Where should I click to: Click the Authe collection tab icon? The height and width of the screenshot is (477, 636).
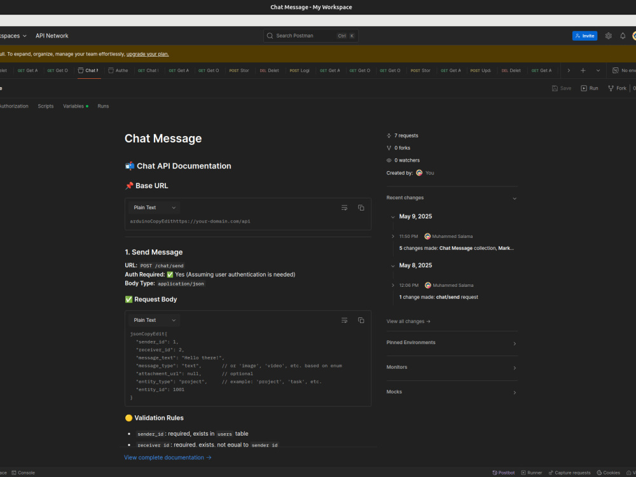click(111, 70)
